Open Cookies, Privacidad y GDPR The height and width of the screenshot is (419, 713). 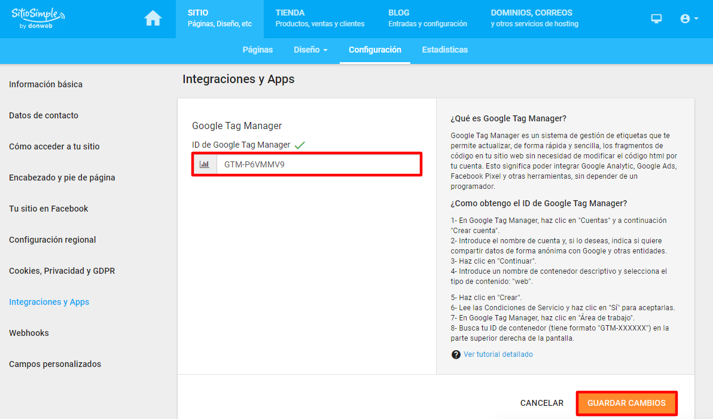click(x=62, y=271)
